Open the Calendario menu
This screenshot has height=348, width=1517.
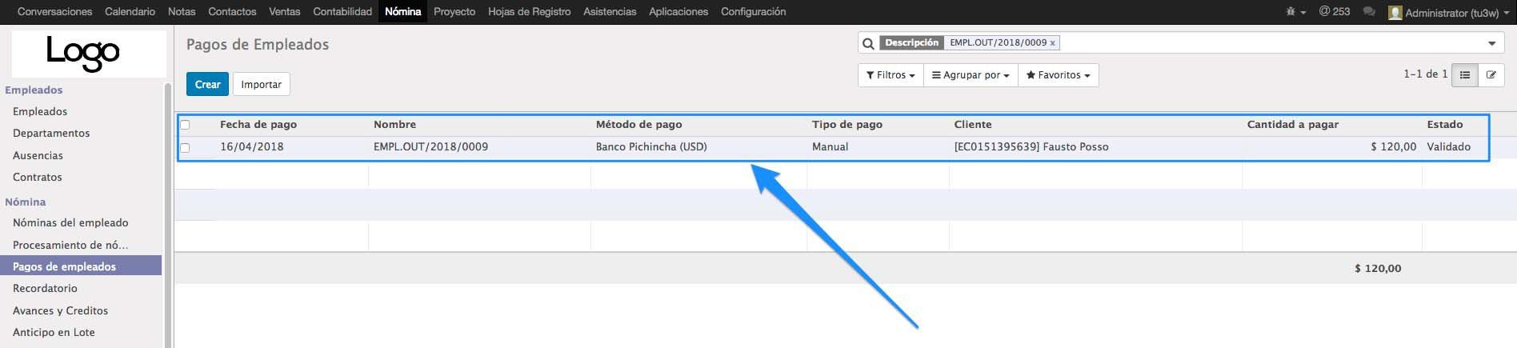pyautogui.click(x=130, y=12)
